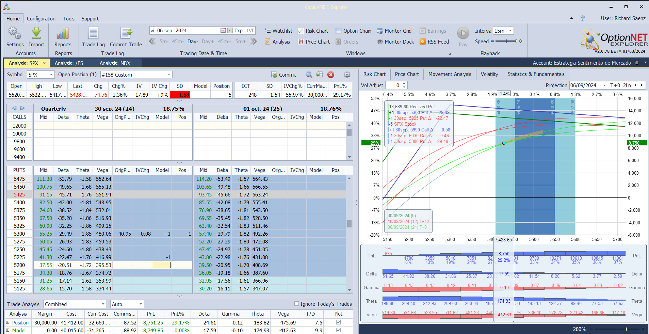Image resolution: width=649 pixels, height=334 pixels.
Task: Click the T+0 projection button
Action: pos(615,85)
